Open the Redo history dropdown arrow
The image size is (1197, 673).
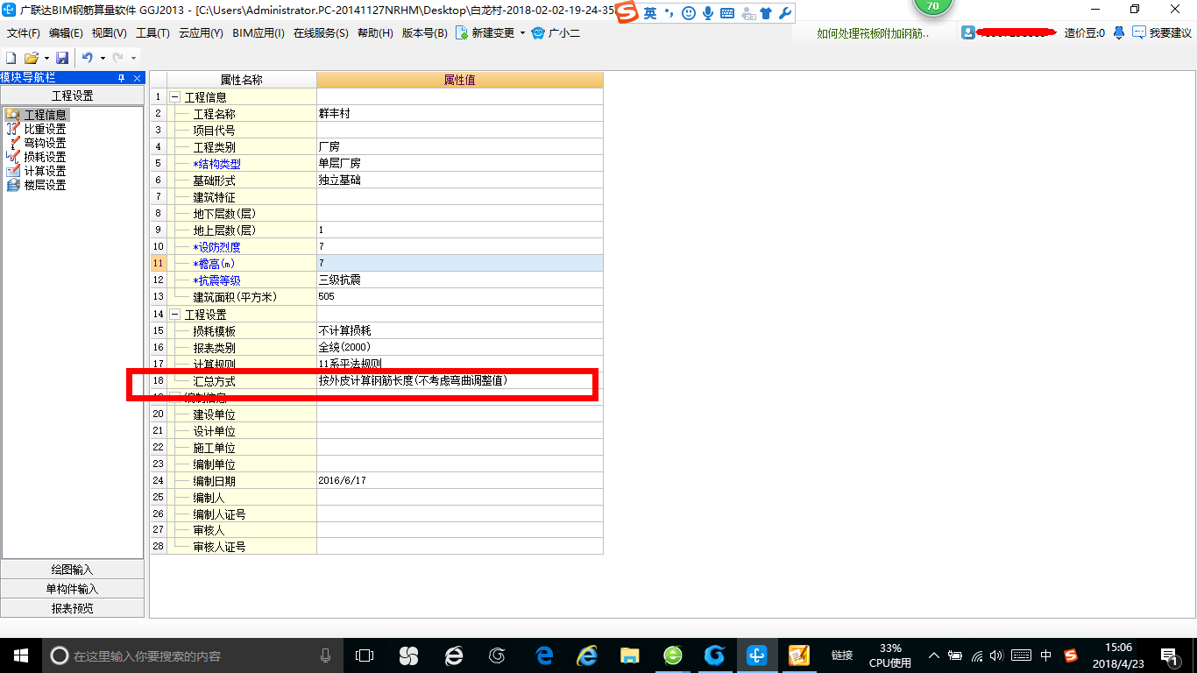[133, 58]
